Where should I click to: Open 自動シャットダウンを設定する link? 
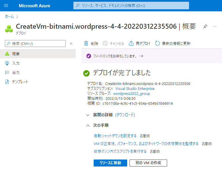(x=115, y=136)
